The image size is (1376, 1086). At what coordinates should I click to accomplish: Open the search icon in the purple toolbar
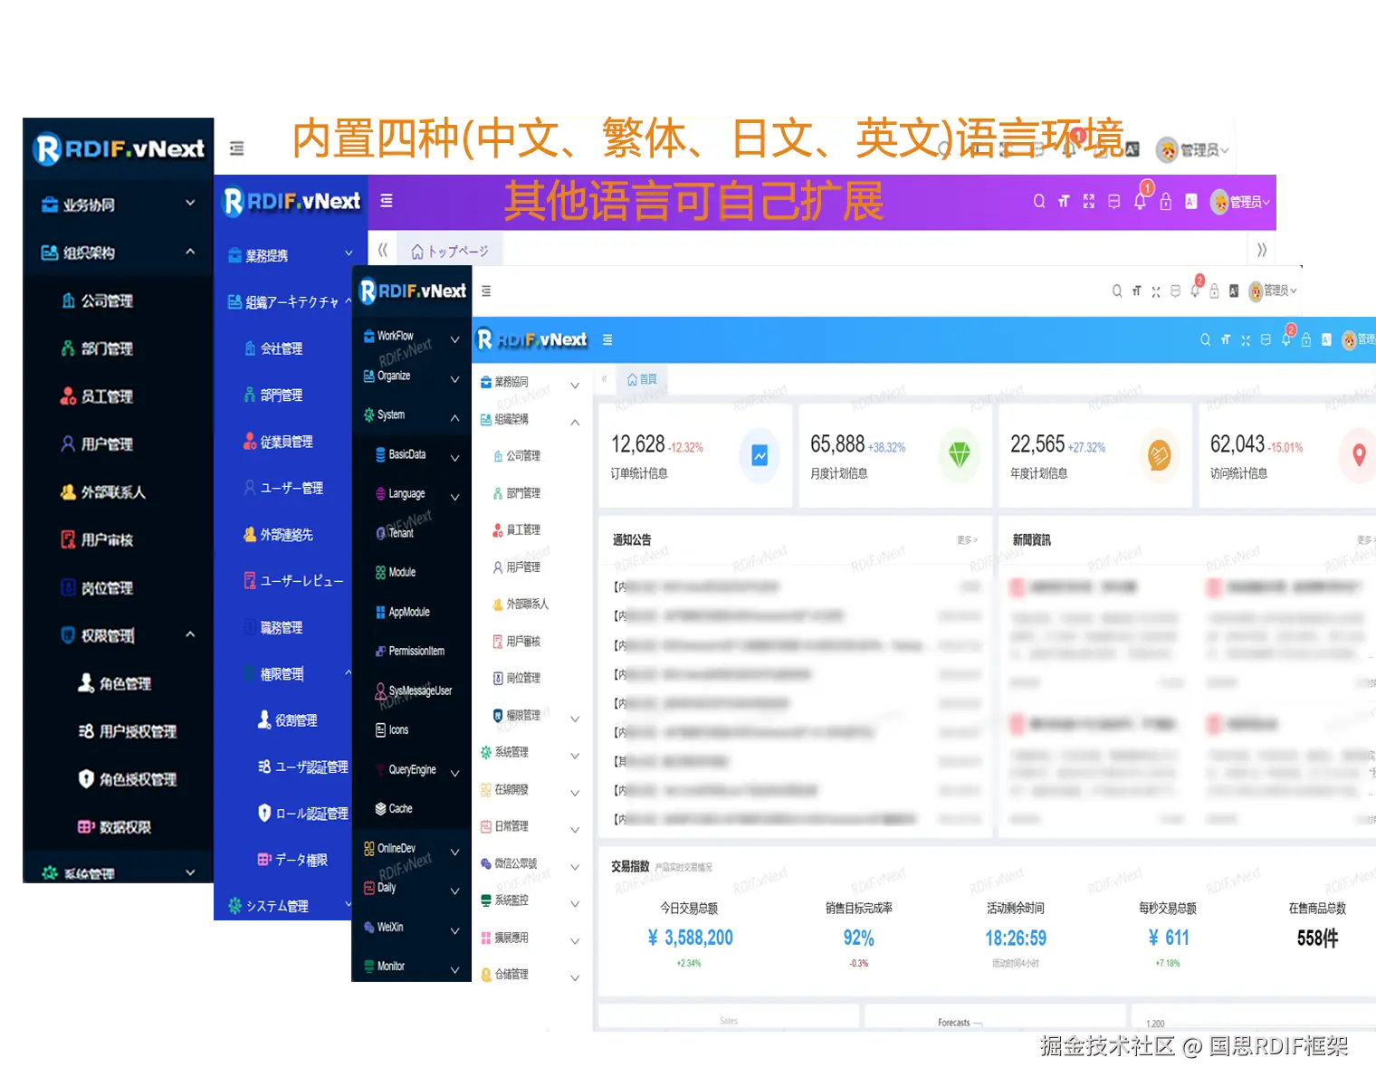click(1038, 201)
